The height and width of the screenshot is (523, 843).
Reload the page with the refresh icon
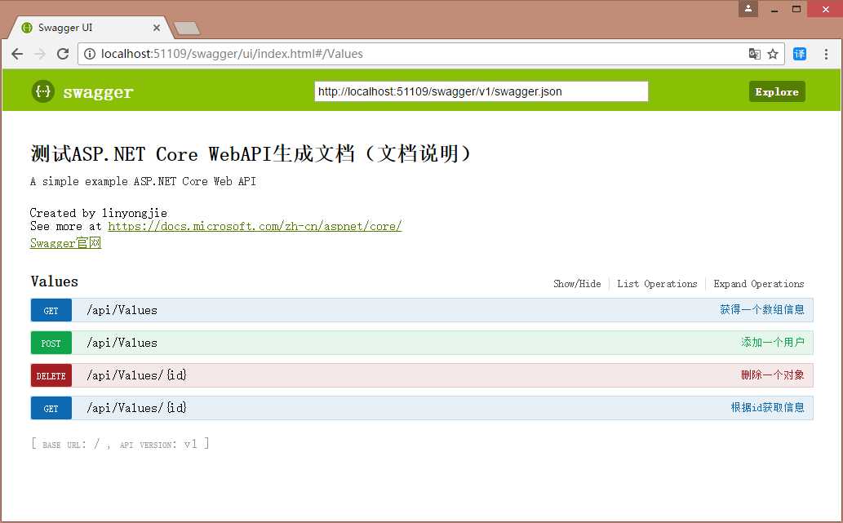coord(63,54)
